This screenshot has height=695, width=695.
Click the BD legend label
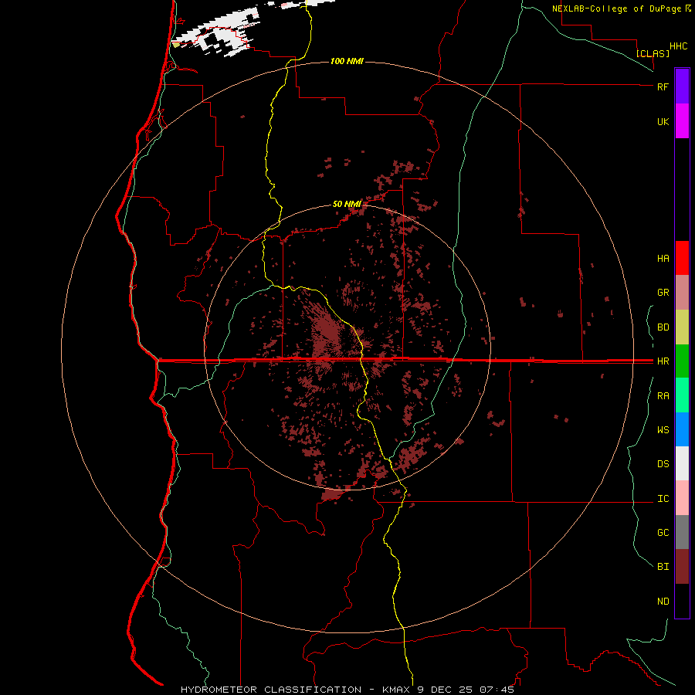click(x=663, y=327)
